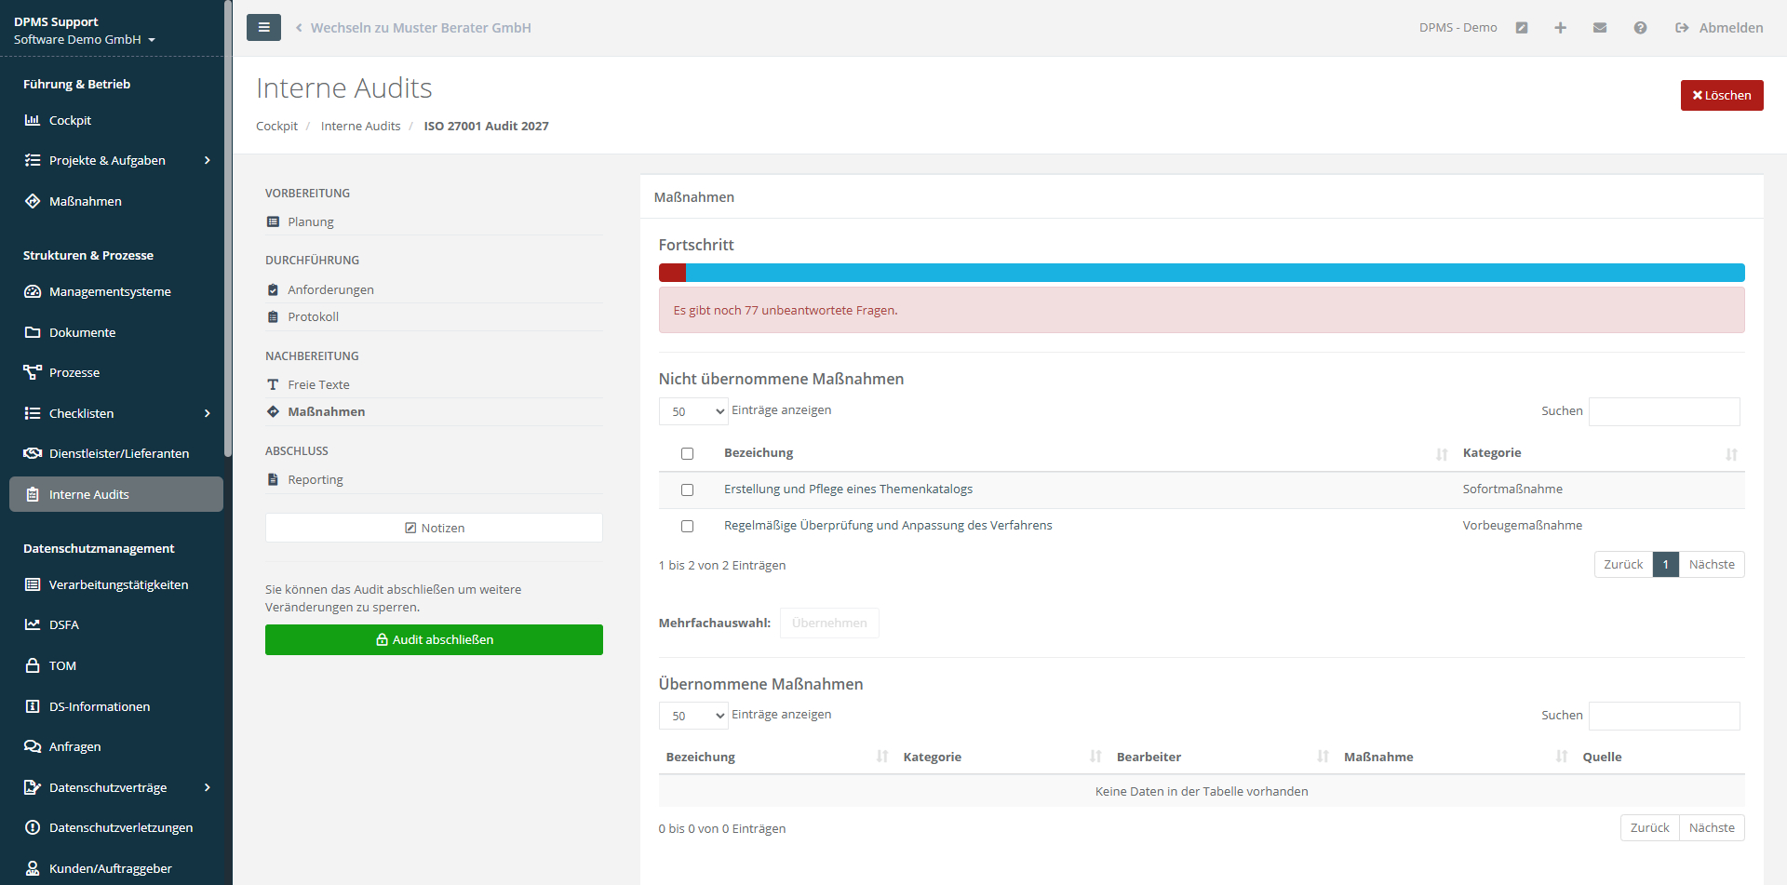Sort by Bezeichnung column sort icon

pyautogui.click(x=1441, y=454)
